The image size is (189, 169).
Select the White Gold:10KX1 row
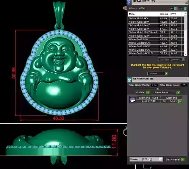click(156, 43)
